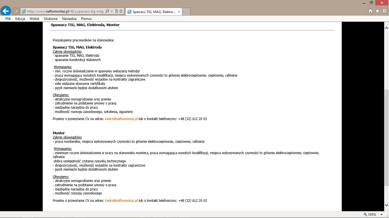The height and width of the screenshot is (218, 389).
Task: Click '- prace monterskie, miejsca wykonywanych' line
Action: coord(128,142)
